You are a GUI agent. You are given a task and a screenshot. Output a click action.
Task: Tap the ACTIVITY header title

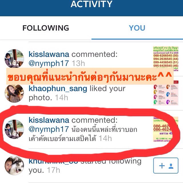point(91,4)
